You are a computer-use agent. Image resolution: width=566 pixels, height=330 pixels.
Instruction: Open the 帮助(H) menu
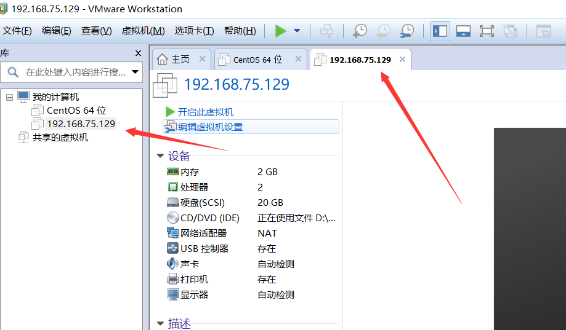240,31
